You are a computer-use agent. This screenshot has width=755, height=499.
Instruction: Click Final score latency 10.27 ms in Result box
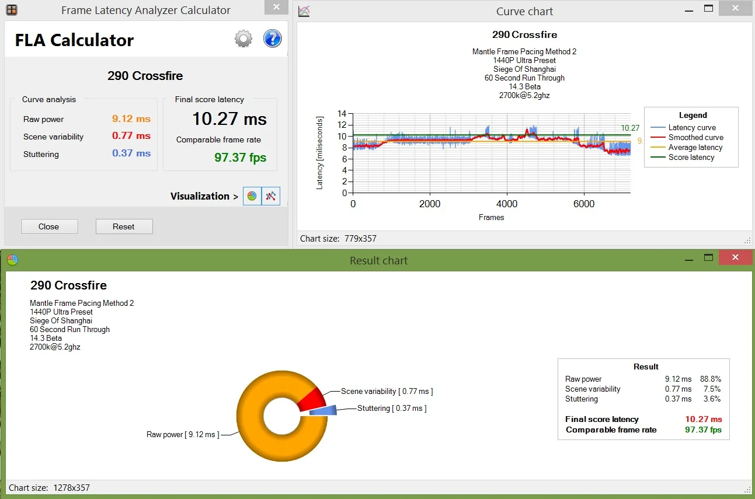pyautogui.click(x=643, y=419)
